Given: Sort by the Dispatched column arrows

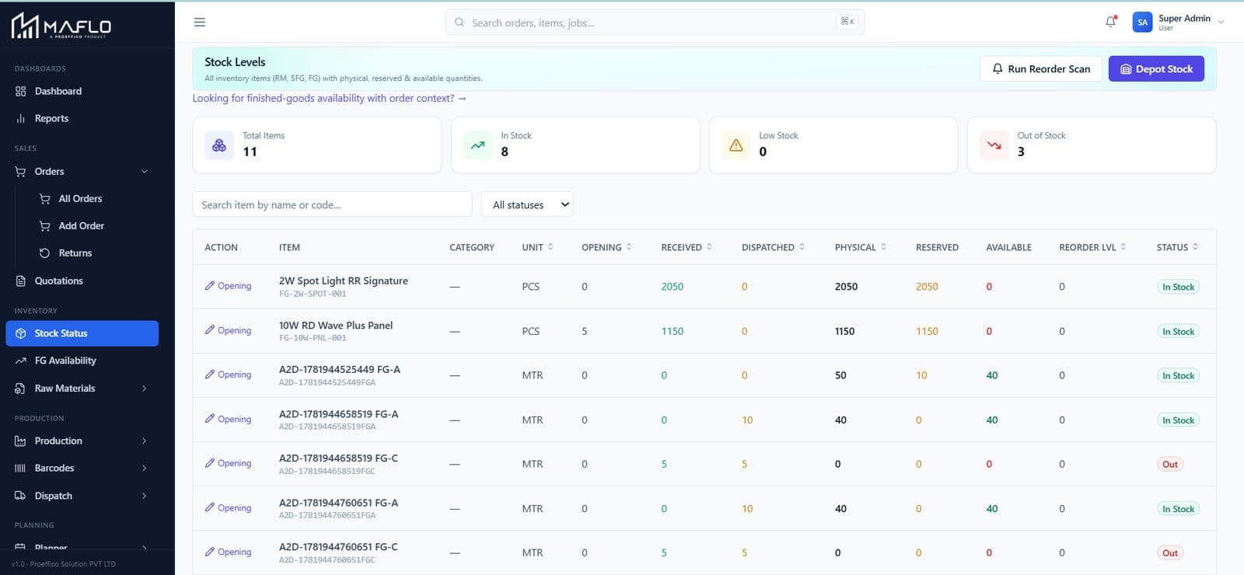Looking at the screenshot, I should pyautogui.click(x=802, y=247).
